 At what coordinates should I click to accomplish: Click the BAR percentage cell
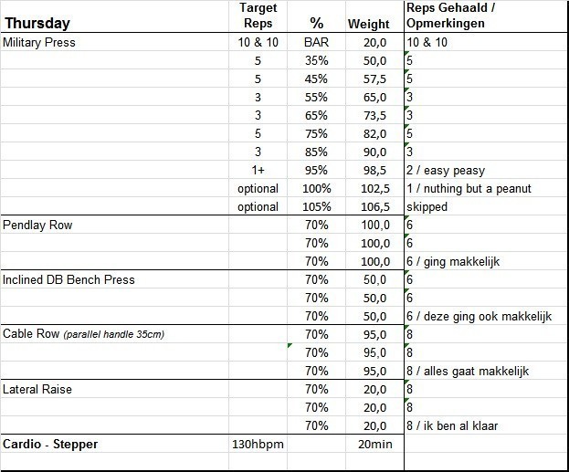click(317, 42)
